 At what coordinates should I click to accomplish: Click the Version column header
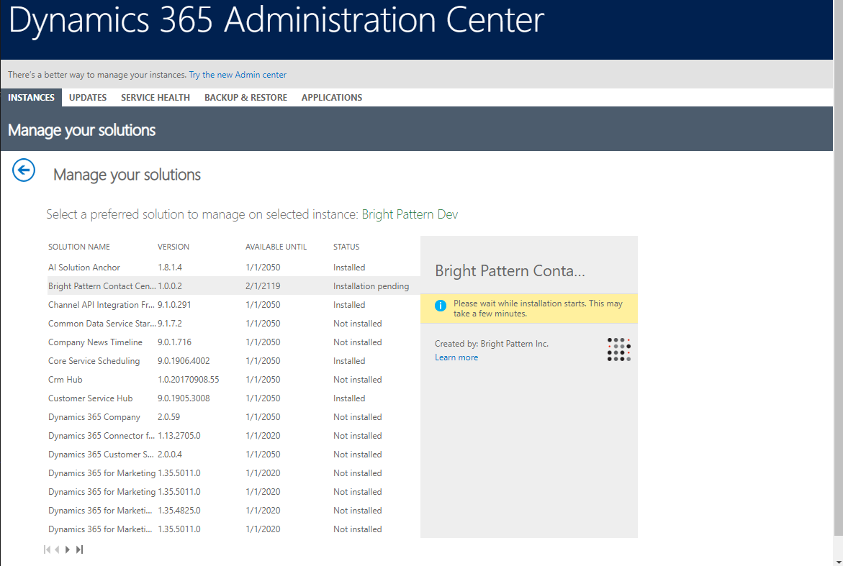click(173, 247)
